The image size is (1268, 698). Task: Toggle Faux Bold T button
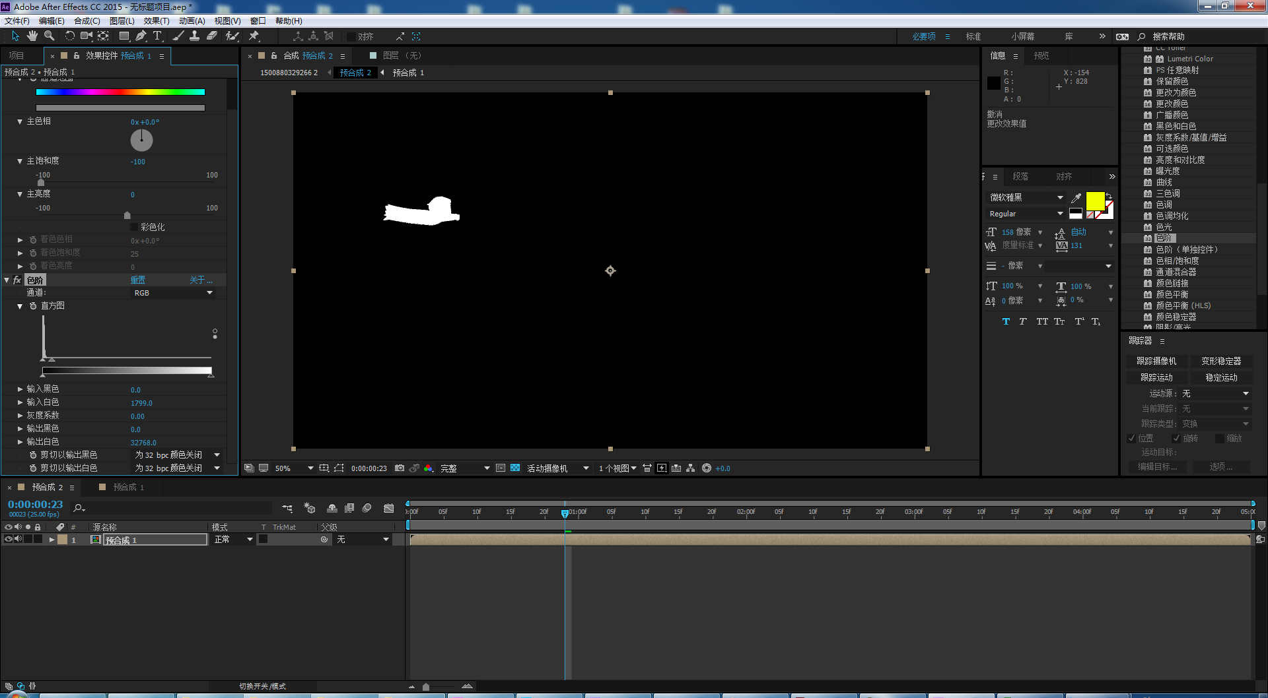[1006, 321]
